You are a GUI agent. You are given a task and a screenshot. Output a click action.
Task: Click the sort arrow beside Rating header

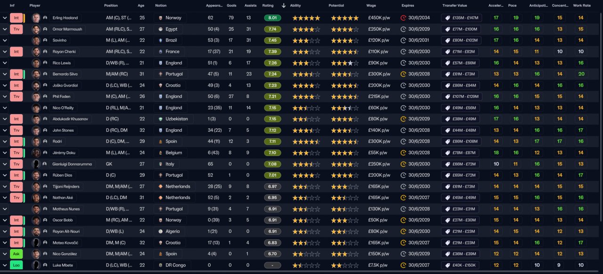(283, 6)
